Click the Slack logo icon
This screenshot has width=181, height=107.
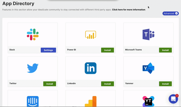(33, 35)
